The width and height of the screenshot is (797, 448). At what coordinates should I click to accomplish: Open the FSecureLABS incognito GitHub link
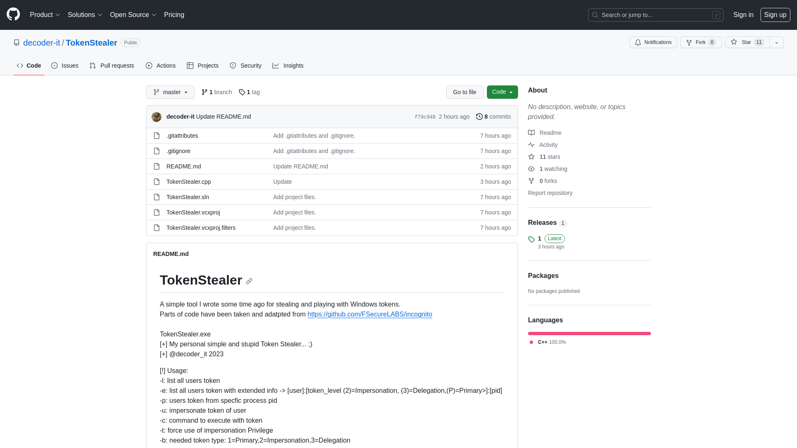click(370, 314)
